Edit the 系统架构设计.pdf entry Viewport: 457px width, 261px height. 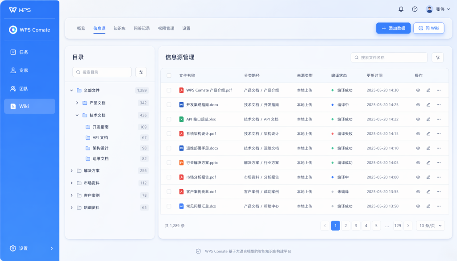(x=428, y=134)
